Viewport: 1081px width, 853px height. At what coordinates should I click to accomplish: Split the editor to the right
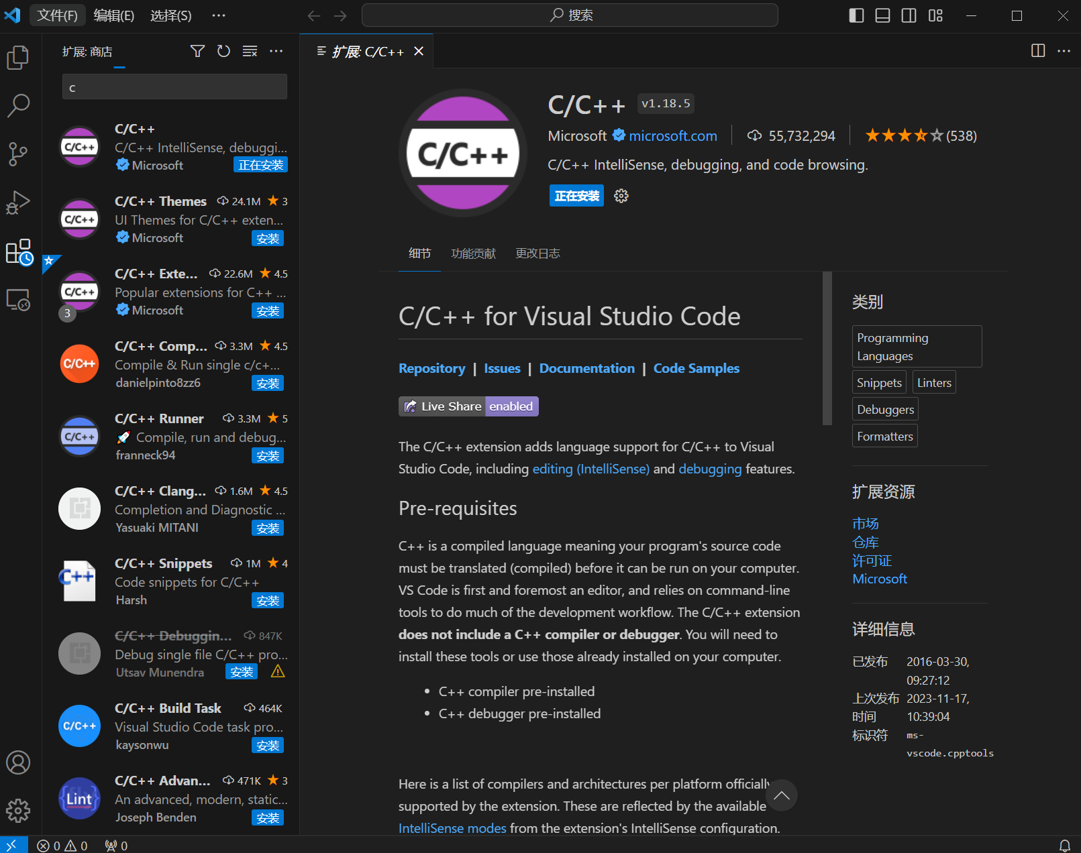[x=1038, y=51]
